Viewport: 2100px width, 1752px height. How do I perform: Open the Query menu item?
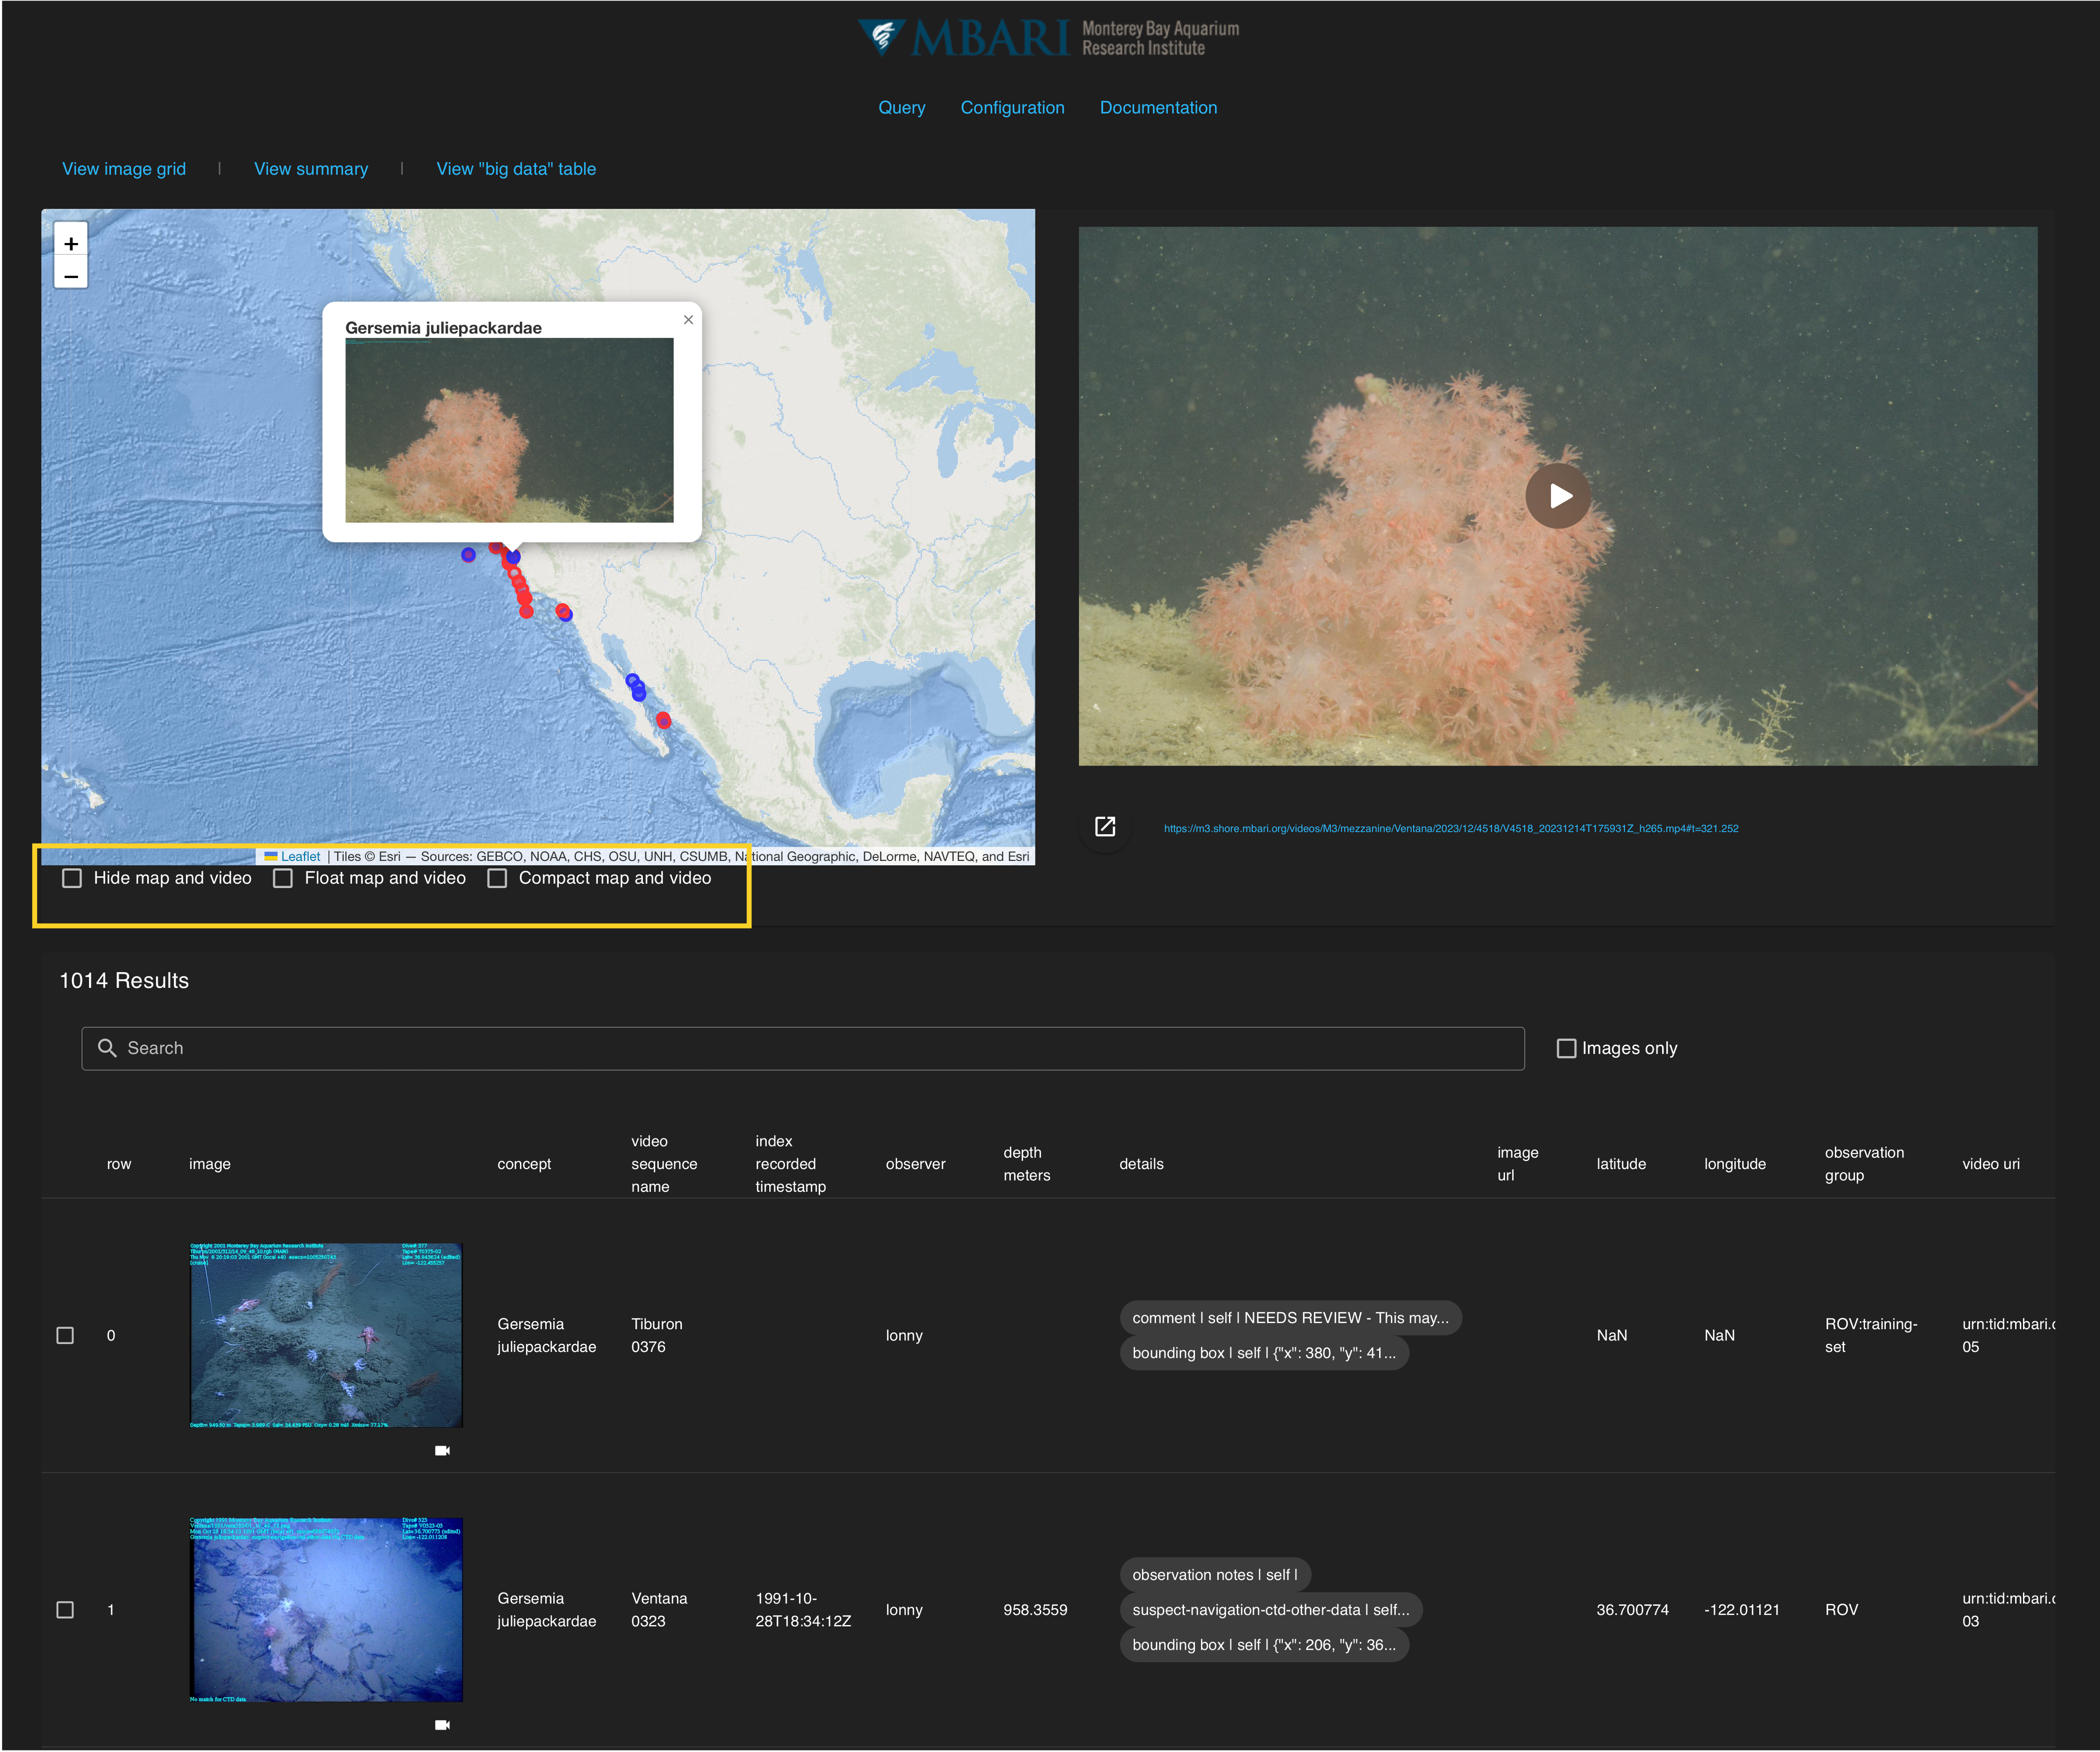point(901,107)
